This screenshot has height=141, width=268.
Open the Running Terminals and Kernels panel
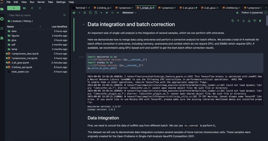[x=2, y=19]
